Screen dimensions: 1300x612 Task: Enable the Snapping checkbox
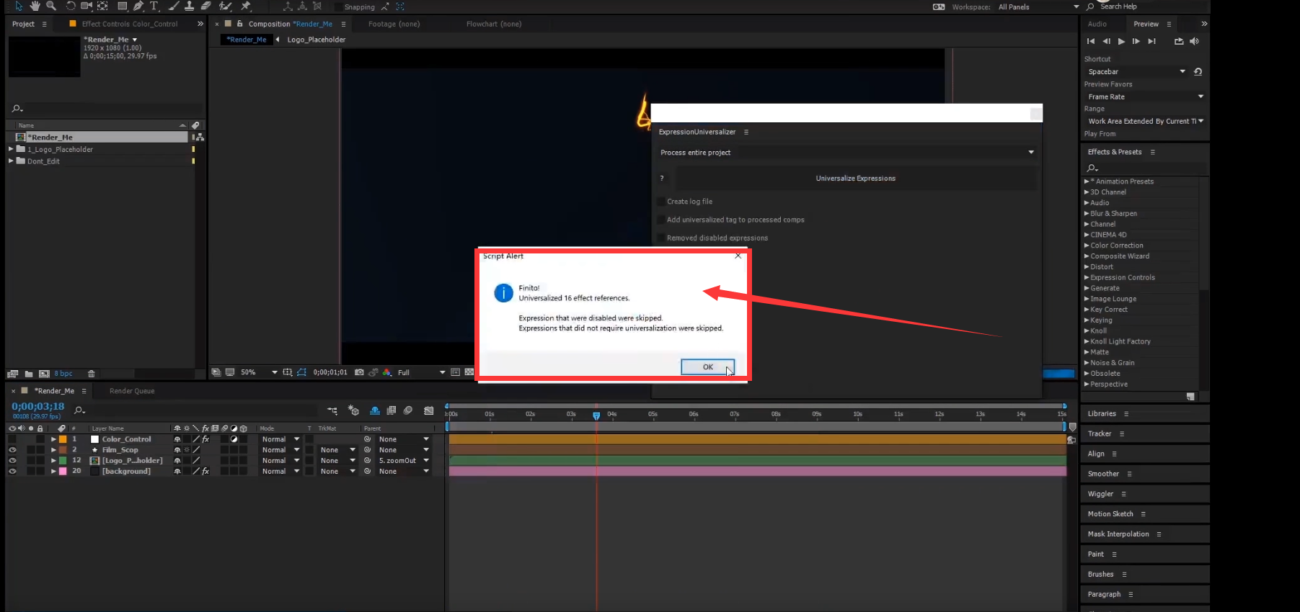tap(339, 6)
